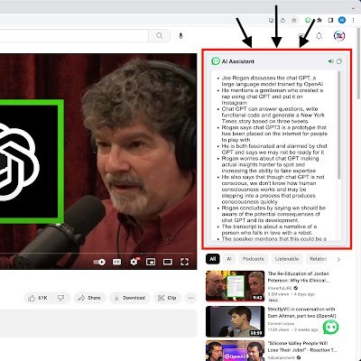Click the YouTube search magnifier button
The image size is (361, 361).
pyautogui.click(x=160, y=36)
